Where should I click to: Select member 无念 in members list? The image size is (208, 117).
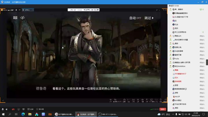tap(175, 25)
